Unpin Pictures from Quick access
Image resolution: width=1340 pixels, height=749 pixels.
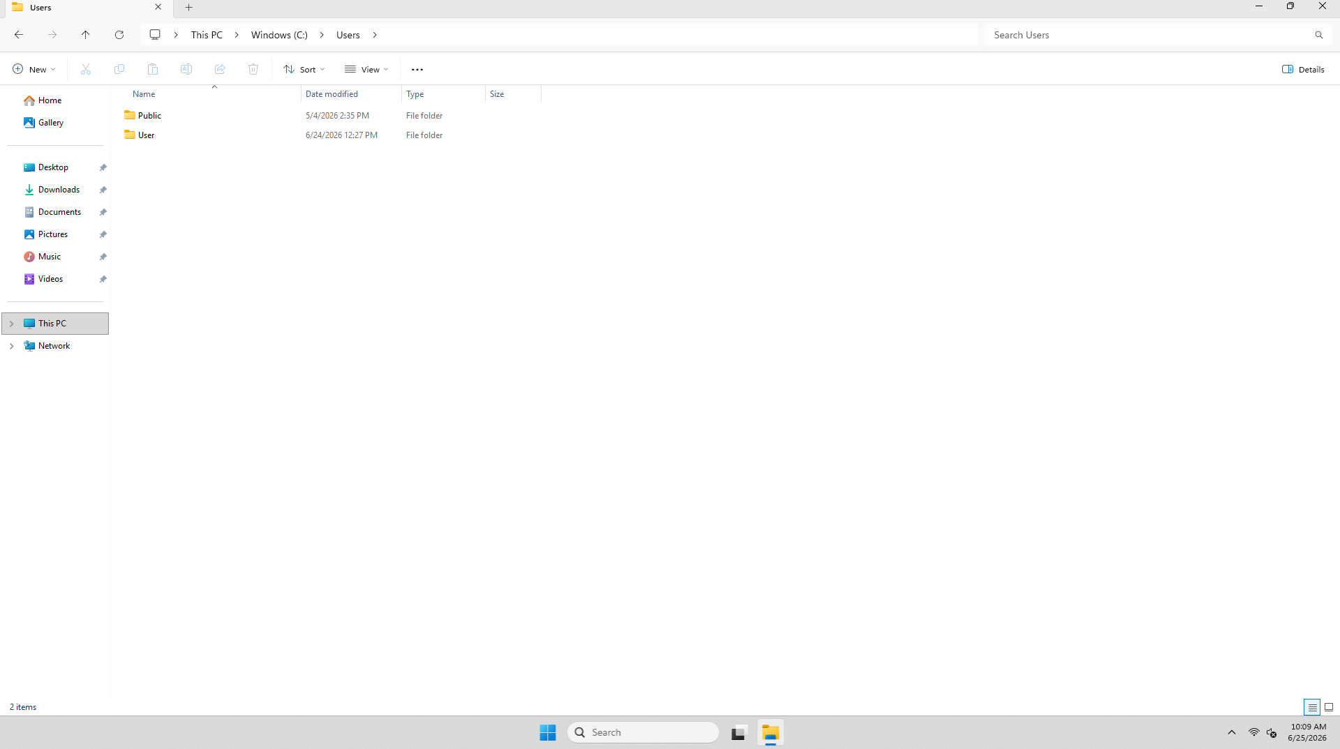click(103, 234)
